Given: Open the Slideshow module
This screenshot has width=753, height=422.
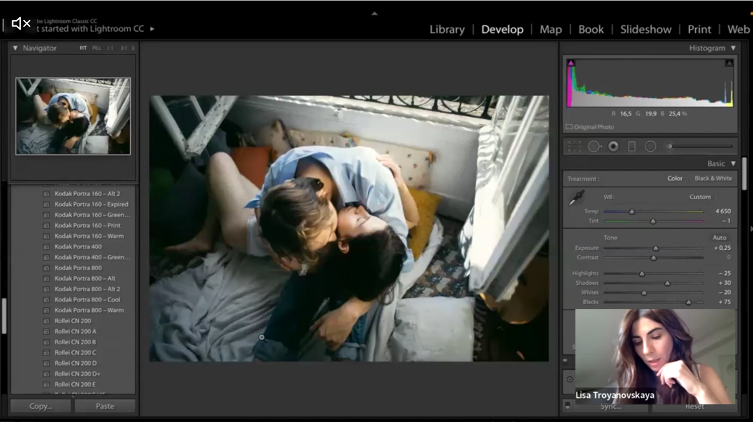Looking at the screenshot, I should 645,30.
